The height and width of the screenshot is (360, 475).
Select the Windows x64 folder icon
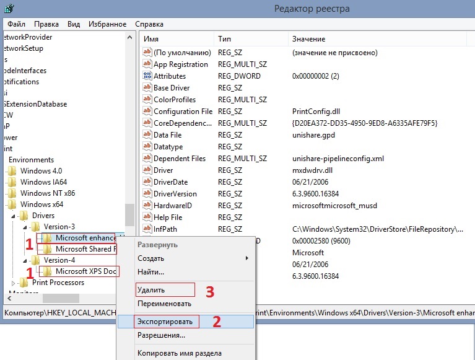[12, 204]
